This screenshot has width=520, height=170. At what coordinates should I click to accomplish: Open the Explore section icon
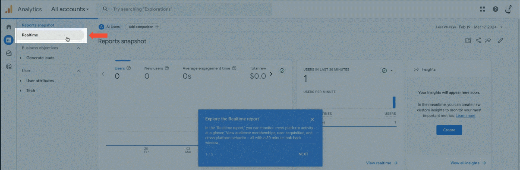click(x=9, y=53)
